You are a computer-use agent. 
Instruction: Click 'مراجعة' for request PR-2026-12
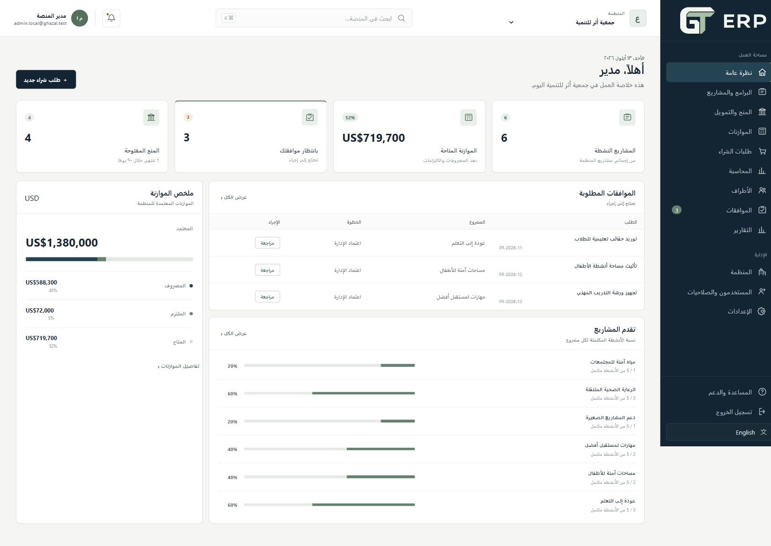click(x=267, y=270)
